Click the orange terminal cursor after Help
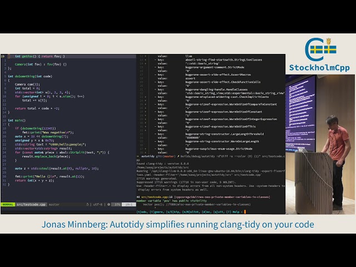 (x=245, y=212)
